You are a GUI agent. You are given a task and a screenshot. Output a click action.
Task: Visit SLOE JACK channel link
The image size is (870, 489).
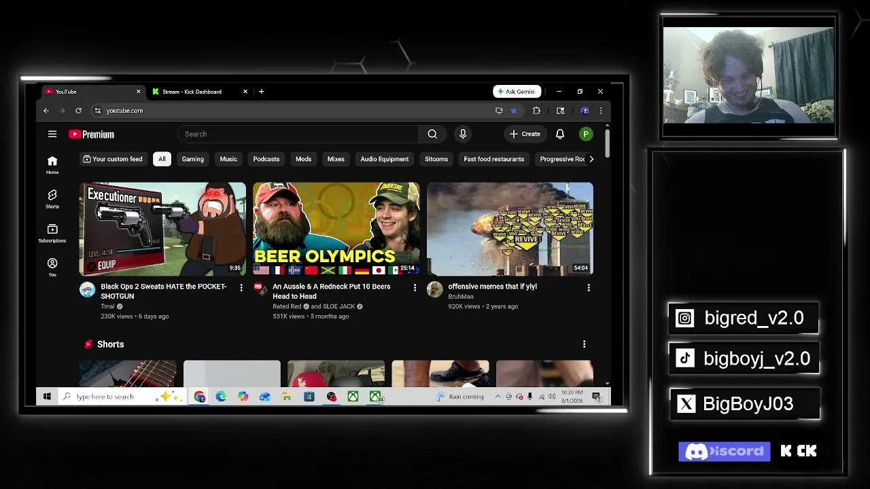338,307
